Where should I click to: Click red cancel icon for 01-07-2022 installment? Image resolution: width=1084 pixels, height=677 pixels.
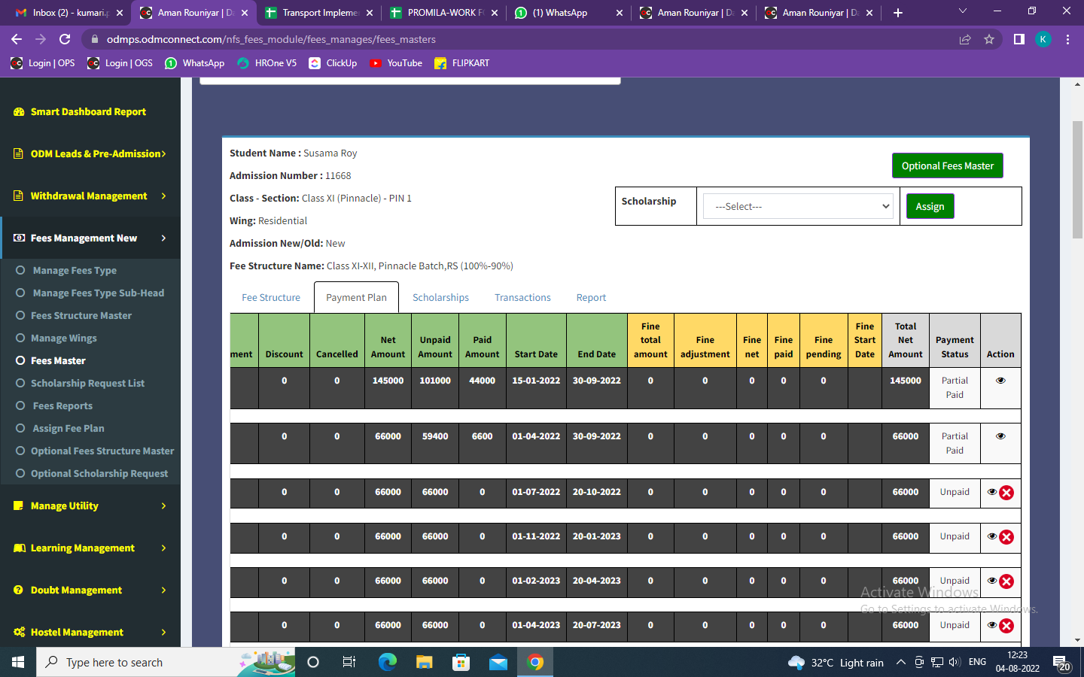tap(1006, 493)
